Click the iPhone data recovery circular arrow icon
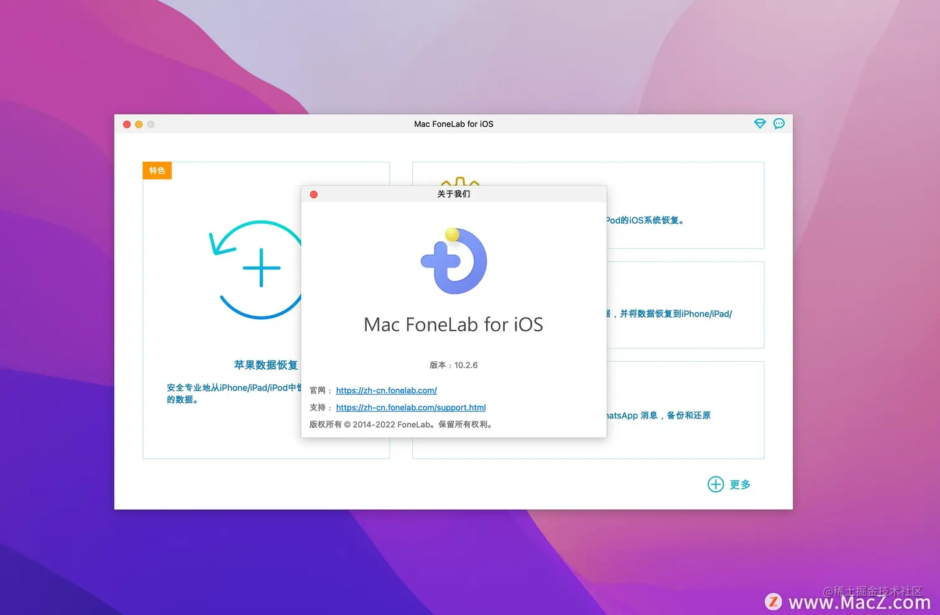The width and height of the screenshot is (940, 615). tap(256, 269)
